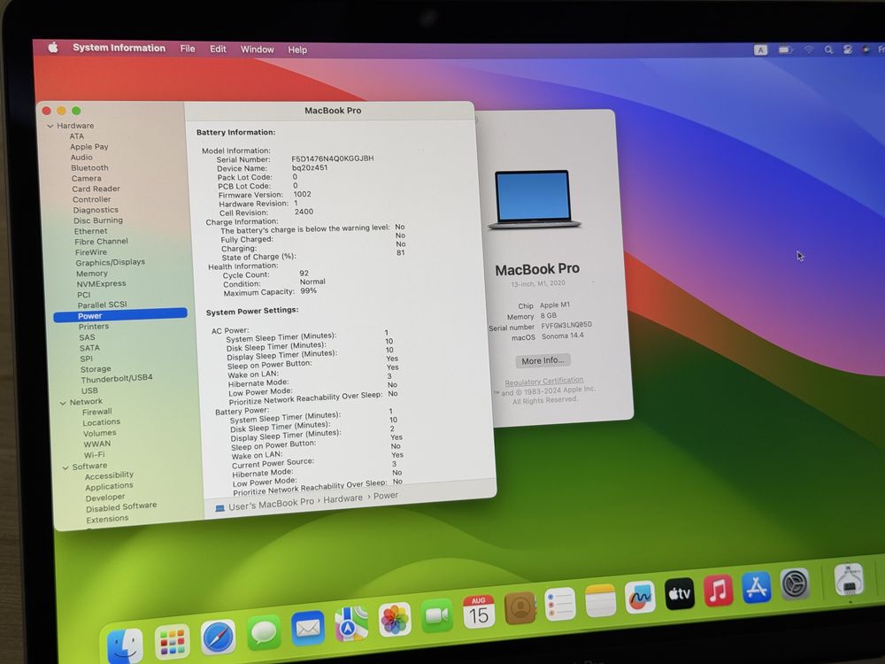Screen dimensions: 885x664
Task: Click Hardware in the path bar
Action: tap(343, 498)
